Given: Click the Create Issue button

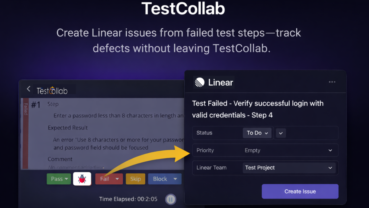Looking at the screenshot, I should 300,191.
